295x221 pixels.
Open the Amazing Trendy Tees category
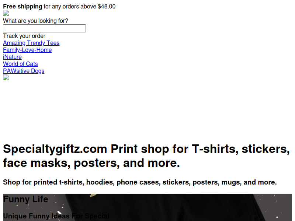pos(31,43)
